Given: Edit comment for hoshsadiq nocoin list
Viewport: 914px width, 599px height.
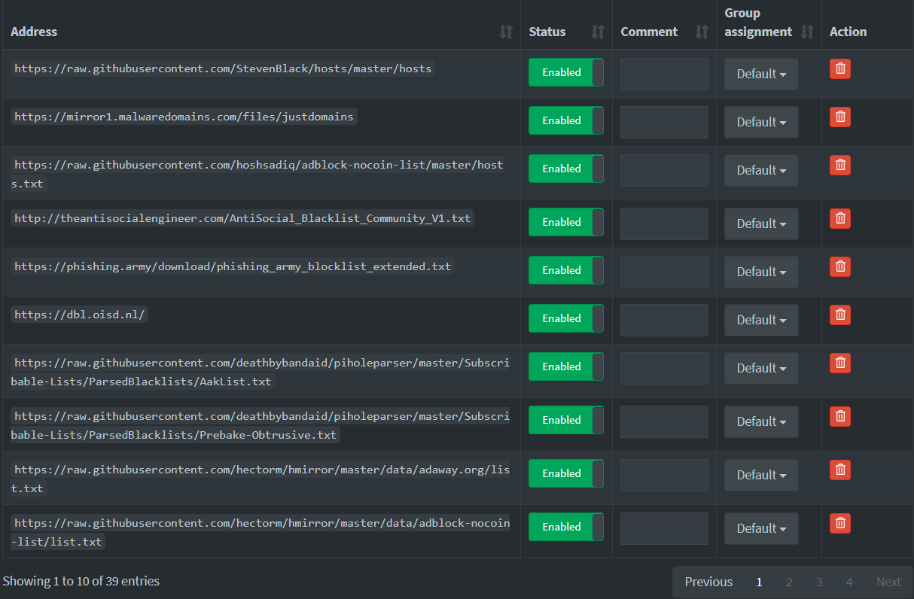Looking at the screenshot, I should 664,170.
